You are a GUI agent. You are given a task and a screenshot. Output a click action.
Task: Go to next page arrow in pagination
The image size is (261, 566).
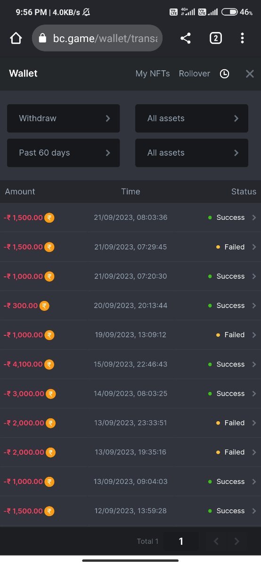click(237, 541)
